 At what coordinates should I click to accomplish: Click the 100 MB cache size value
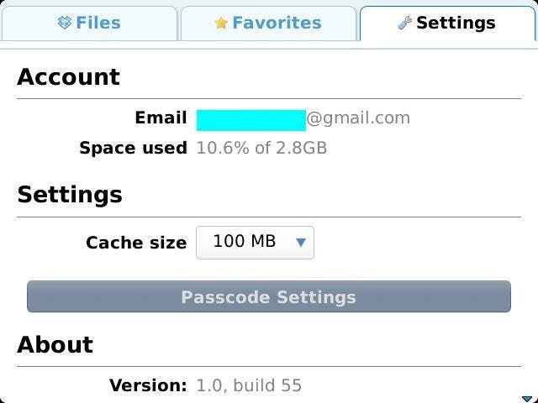coord(245,242)
